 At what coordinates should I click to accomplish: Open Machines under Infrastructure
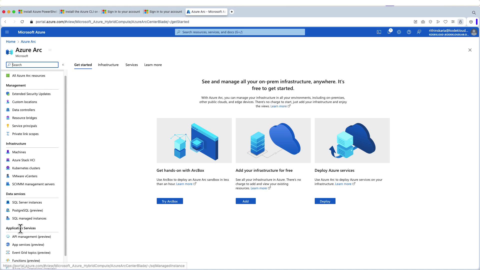point(19,152)
